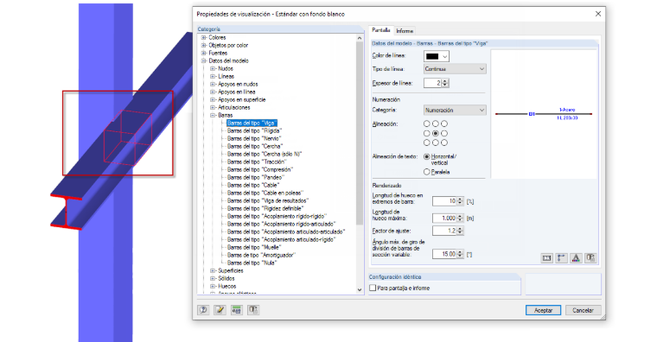This screenshot has height=342, width=657.
Task: Collapse the Barras tree node
Action: point(213,115)
